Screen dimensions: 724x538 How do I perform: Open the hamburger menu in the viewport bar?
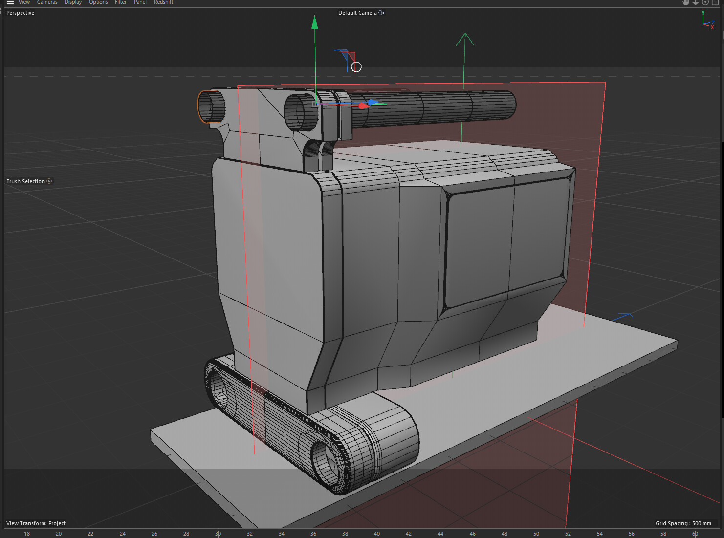(x=10, y=2)
